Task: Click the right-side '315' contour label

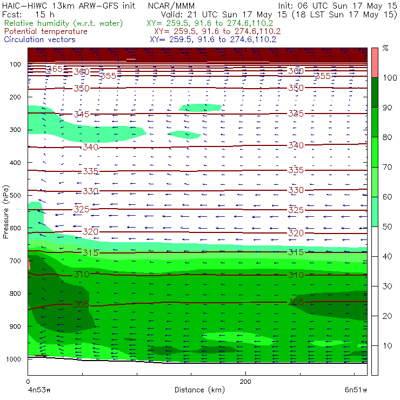Action: click(x=296, y=252)
